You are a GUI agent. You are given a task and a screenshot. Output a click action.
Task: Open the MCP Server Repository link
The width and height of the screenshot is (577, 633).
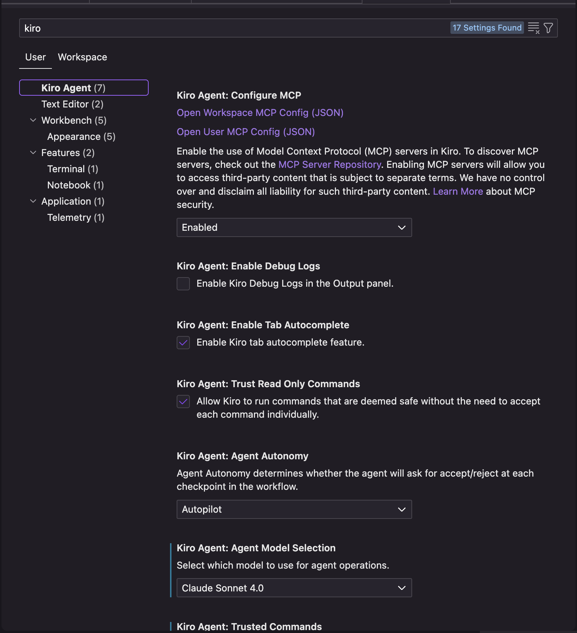329,165
